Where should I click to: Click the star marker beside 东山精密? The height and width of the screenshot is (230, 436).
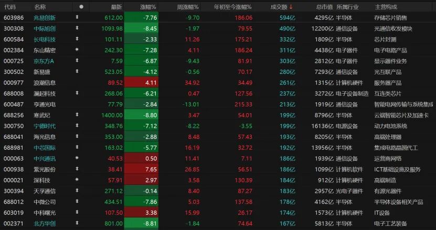coord(77,50)
